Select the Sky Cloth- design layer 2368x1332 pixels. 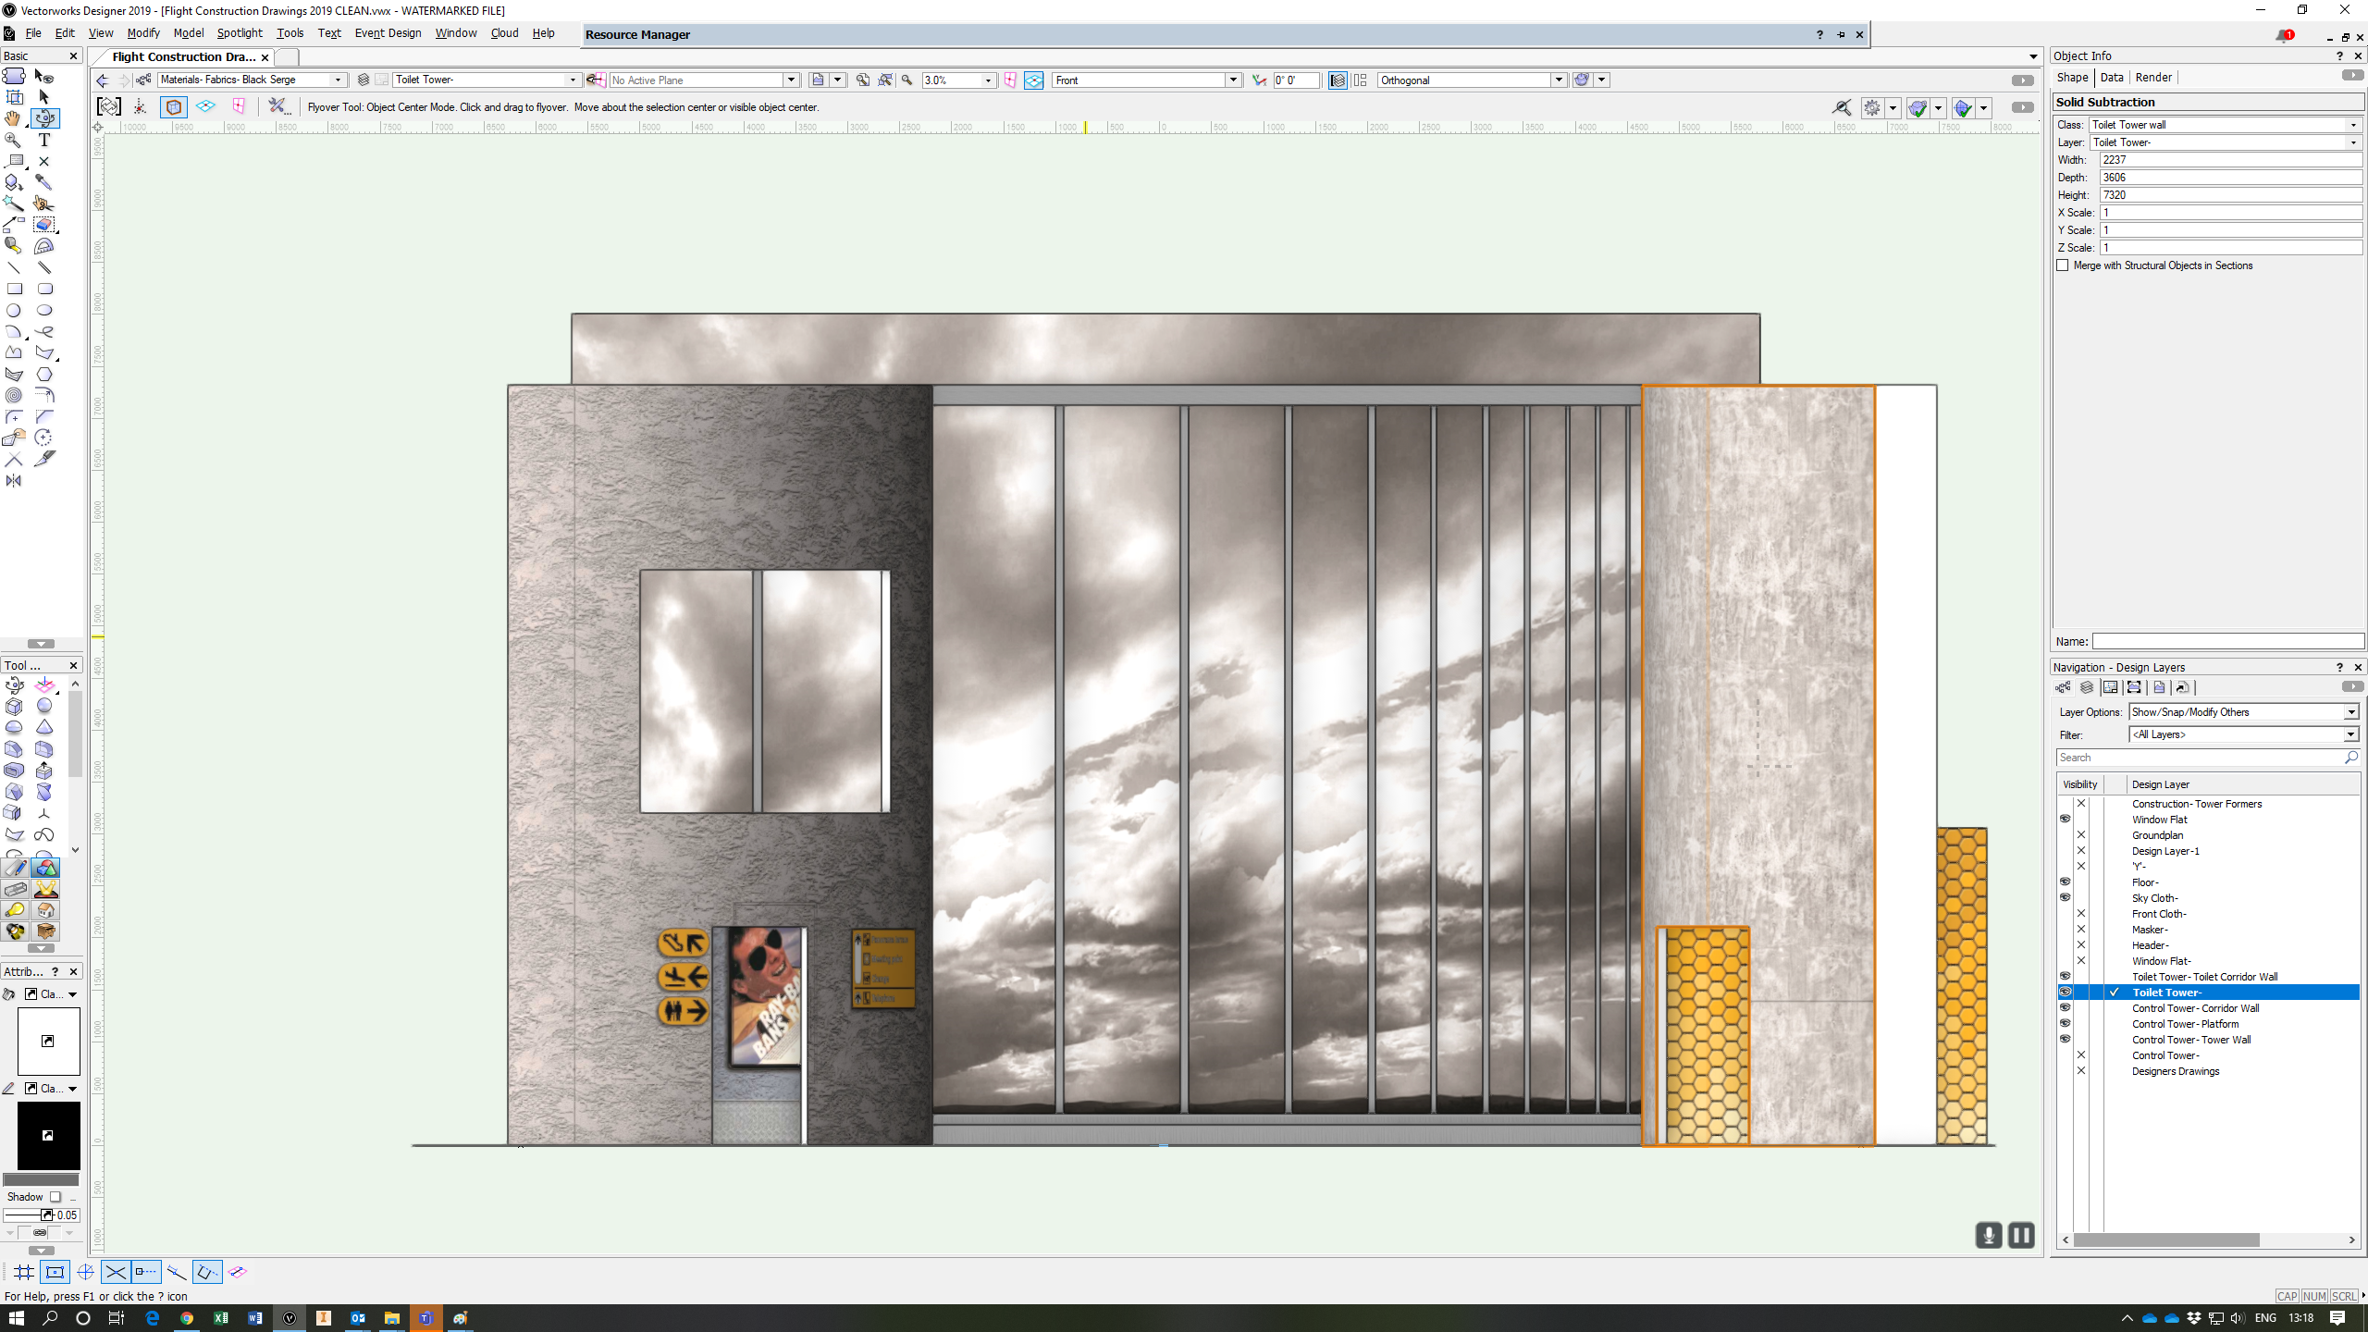click(2154, 898)
